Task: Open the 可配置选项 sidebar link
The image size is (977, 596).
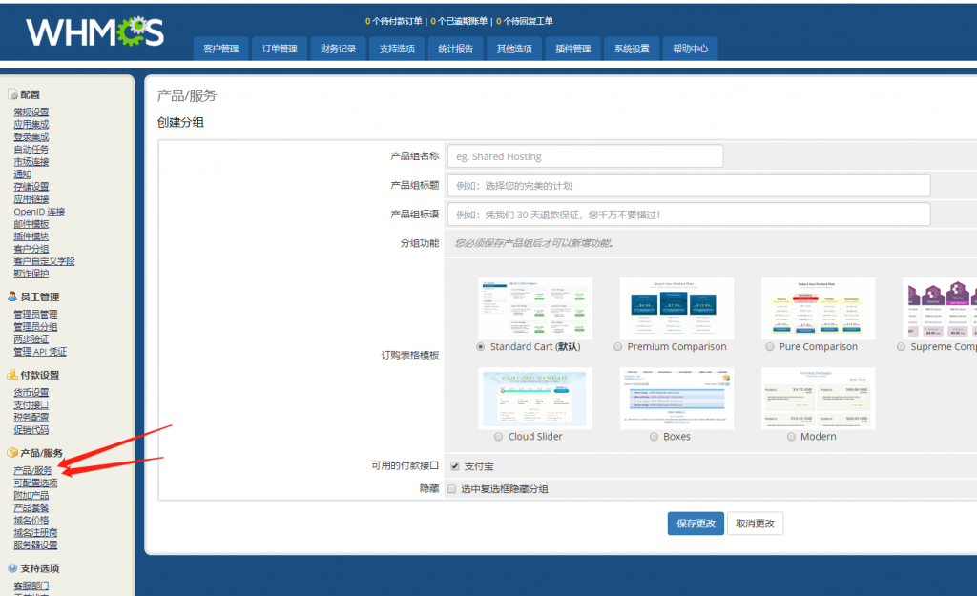Action: tap(35, 483)
